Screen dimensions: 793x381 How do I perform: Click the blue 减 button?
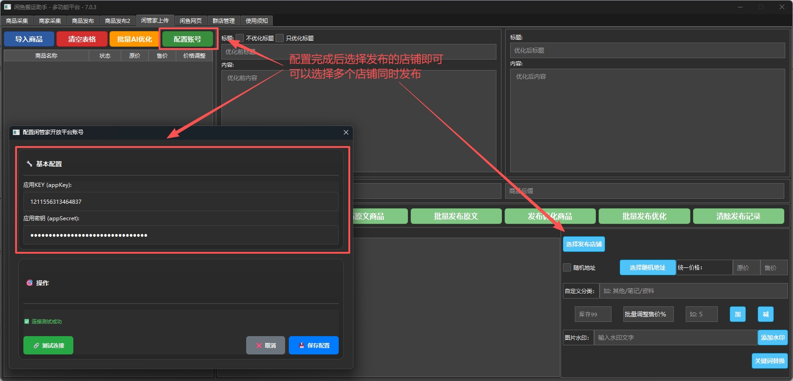click(x=765, y=314)
